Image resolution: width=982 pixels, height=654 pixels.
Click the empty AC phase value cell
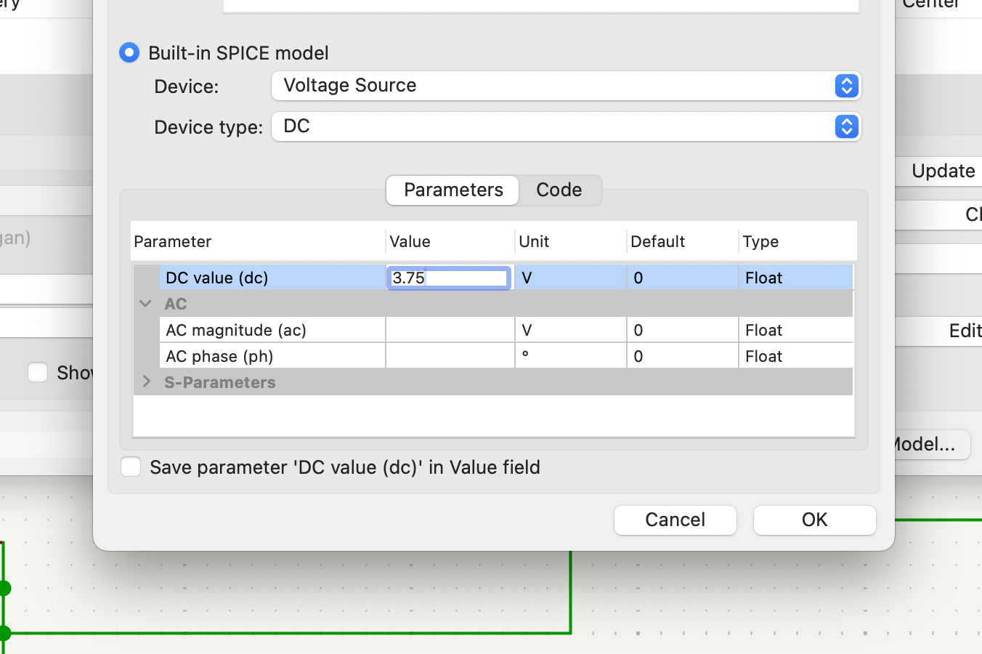pyautogui.click(x=449, y=355)
